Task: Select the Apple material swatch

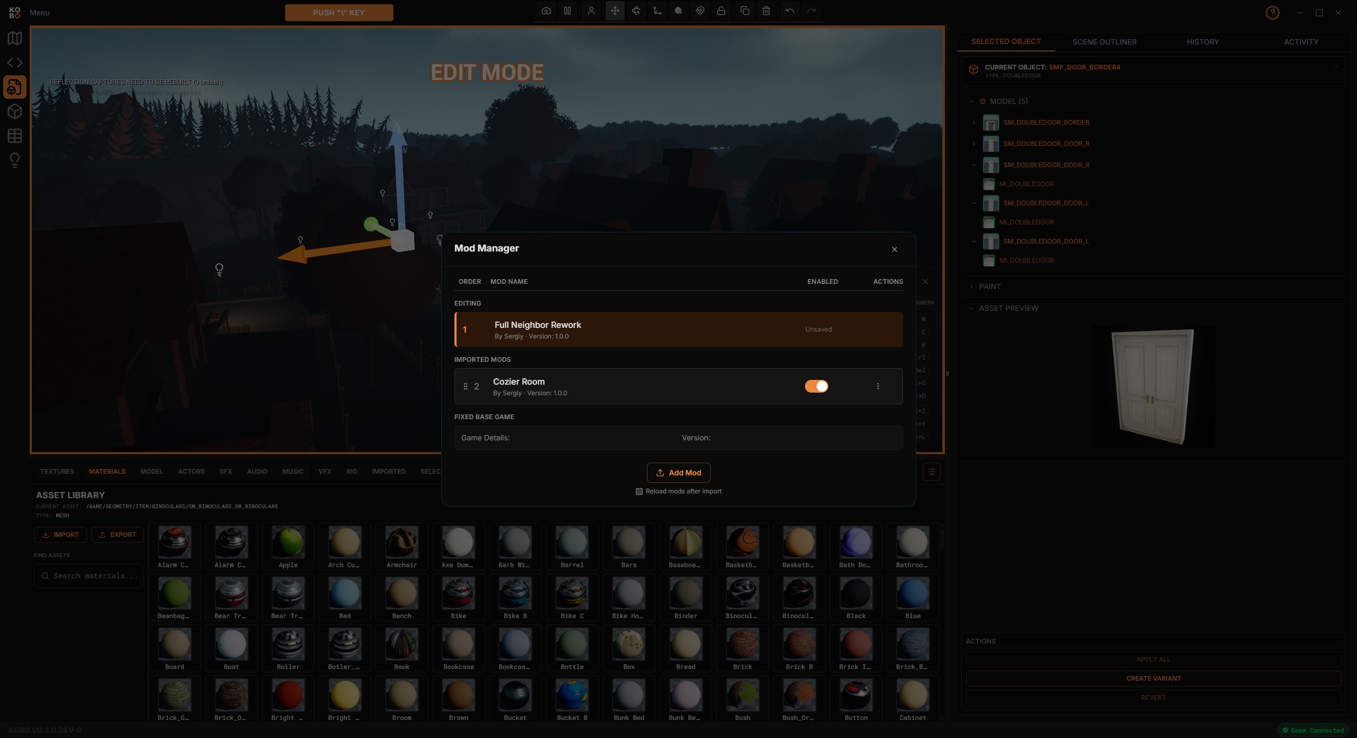Action: 288,546
